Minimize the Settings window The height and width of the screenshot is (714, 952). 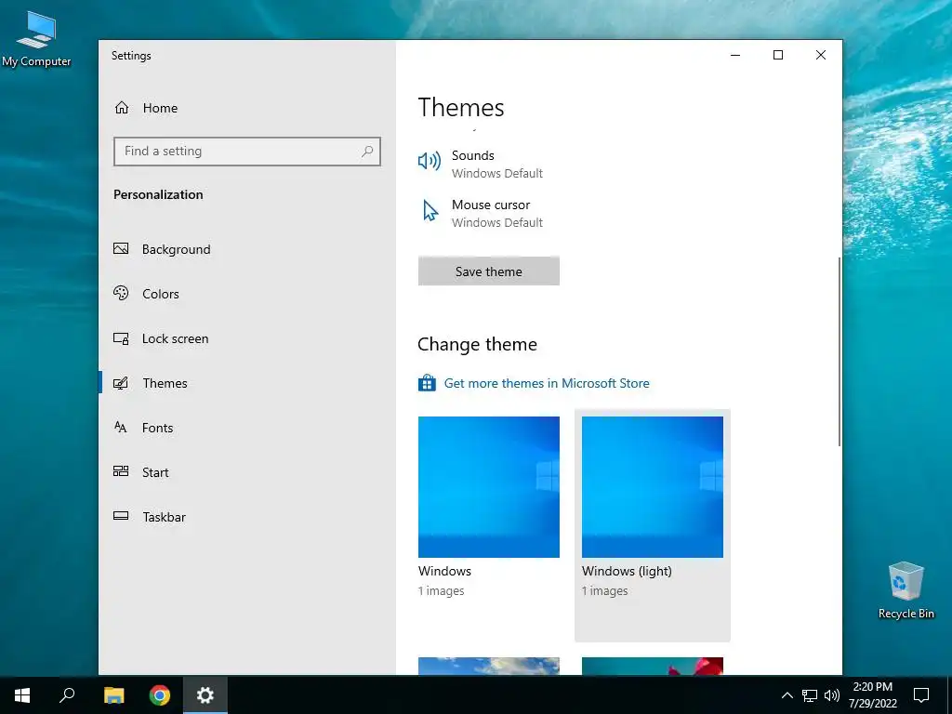(735, 55)
